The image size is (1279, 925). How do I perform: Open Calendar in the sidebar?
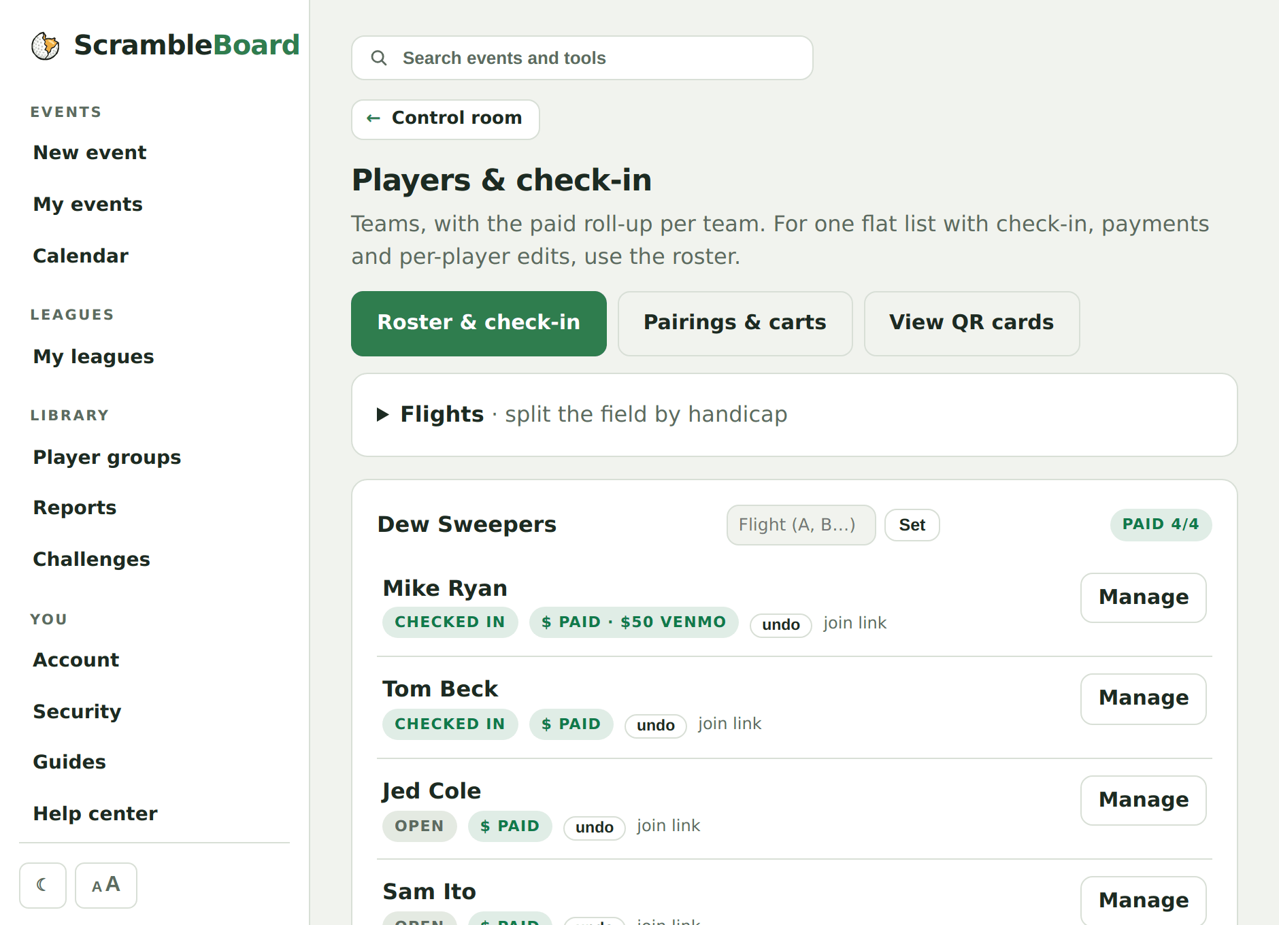point(81,256)
